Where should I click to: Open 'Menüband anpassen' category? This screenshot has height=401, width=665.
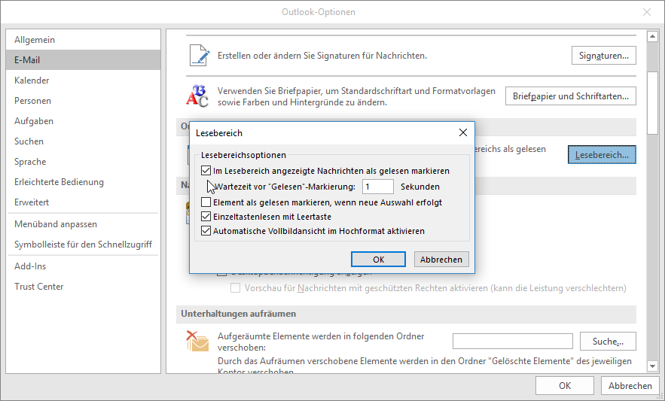55,224
